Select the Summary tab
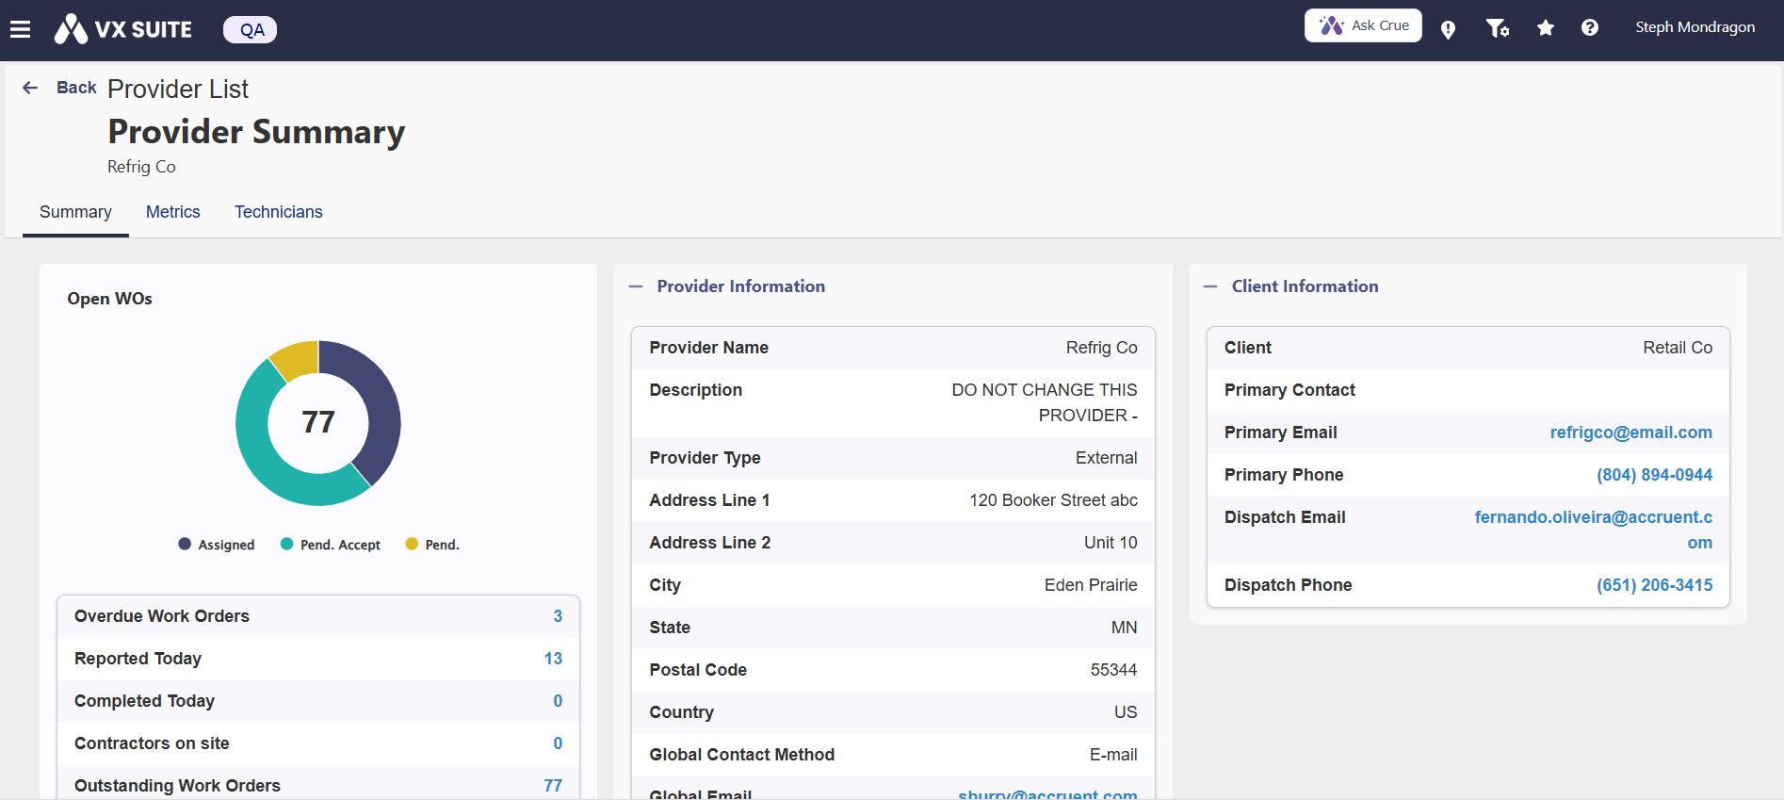 click(75, 212)
